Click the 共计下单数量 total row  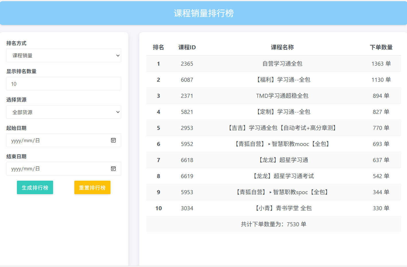click(x=273, y=224)
